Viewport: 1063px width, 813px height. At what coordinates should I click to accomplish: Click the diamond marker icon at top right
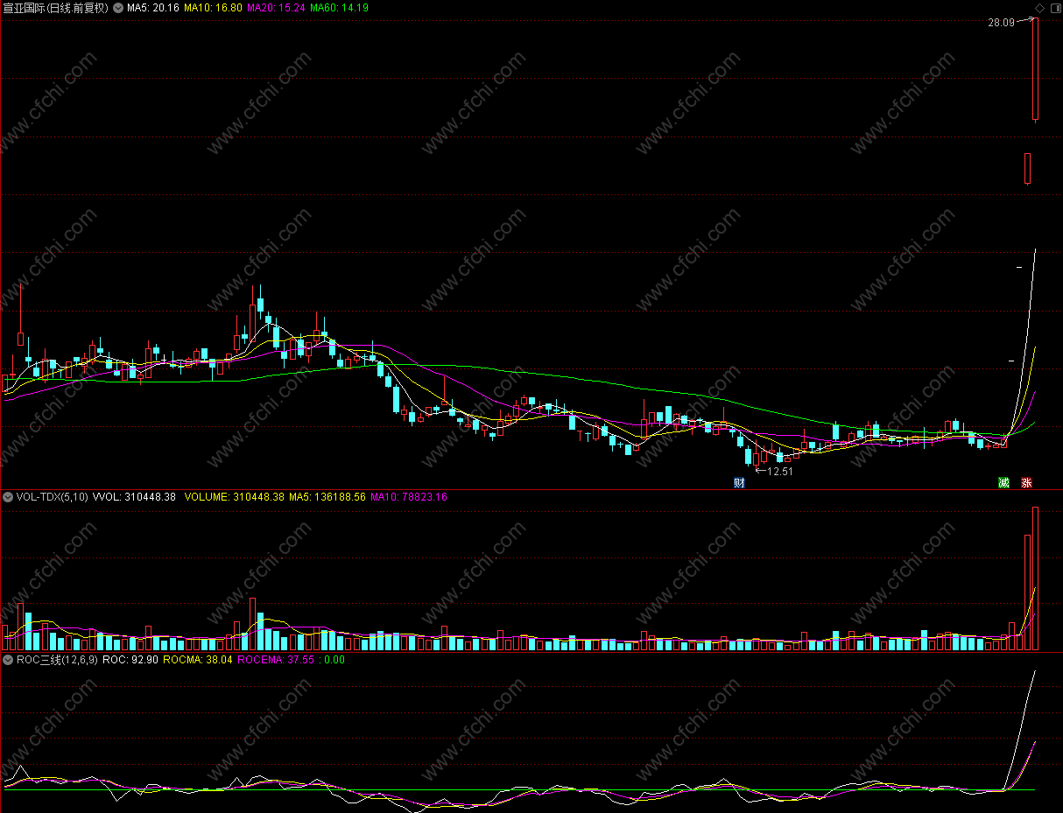point(1039,7)
